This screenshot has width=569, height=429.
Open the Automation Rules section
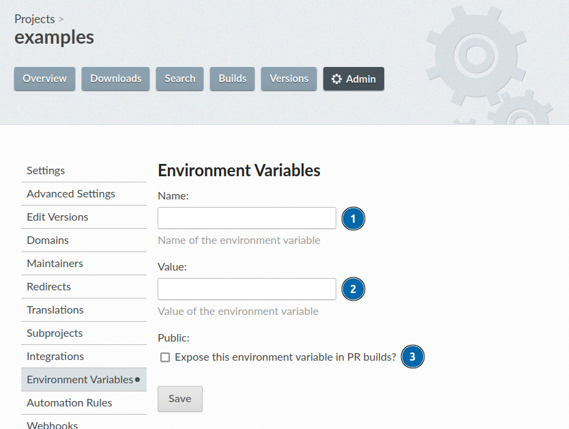tap(69, 403)
